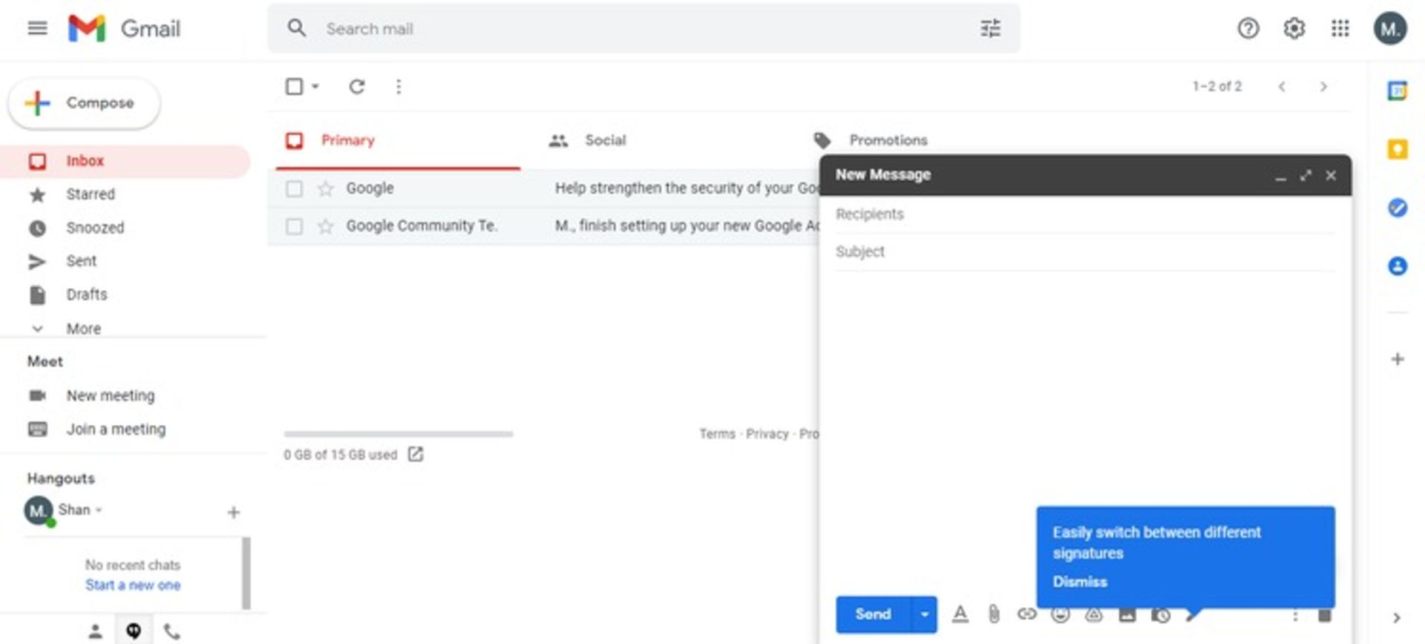
Task: Dismiss the signatures tooltip
Action: [1079, 582]
